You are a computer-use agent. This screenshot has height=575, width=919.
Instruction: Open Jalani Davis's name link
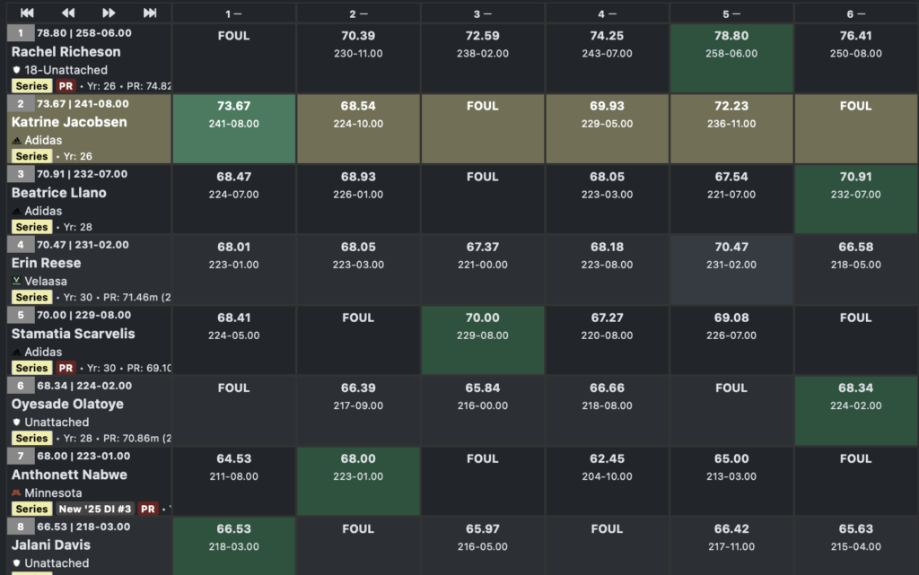50,545
